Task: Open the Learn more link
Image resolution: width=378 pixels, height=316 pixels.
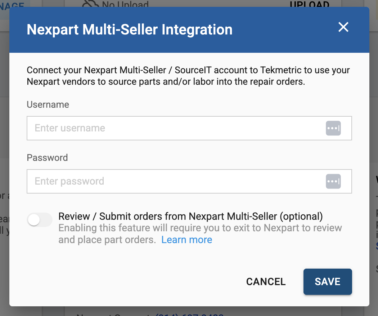Action: pyautogui.click(x=186, y=240)
